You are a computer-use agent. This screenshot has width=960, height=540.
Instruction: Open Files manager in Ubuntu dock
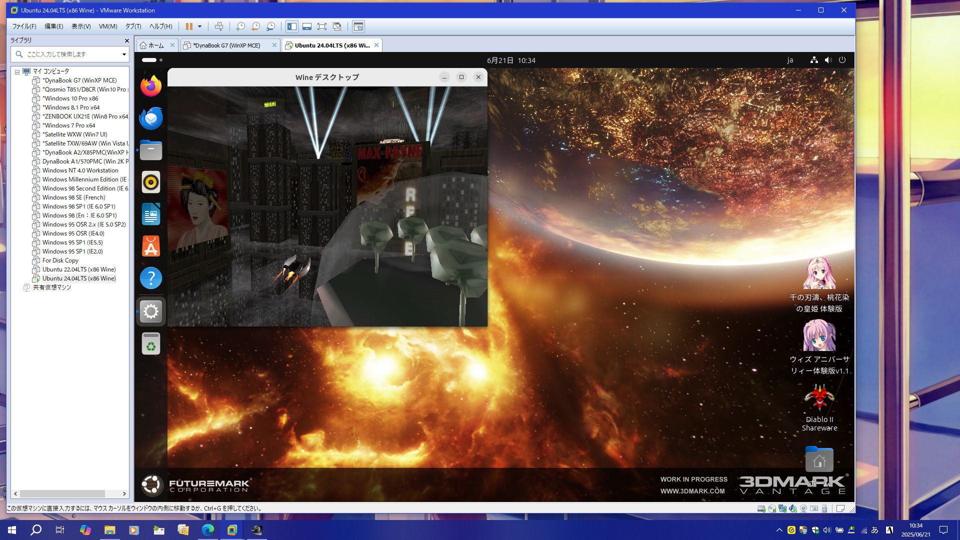(151, 150)
